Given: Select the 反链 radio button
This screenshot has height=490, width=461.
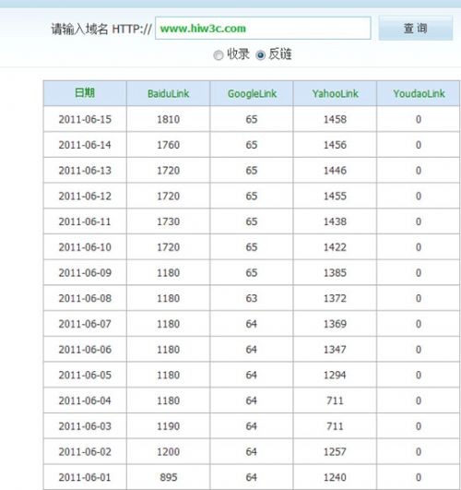Looking at the screenshot, I should [x=260, y=55].
